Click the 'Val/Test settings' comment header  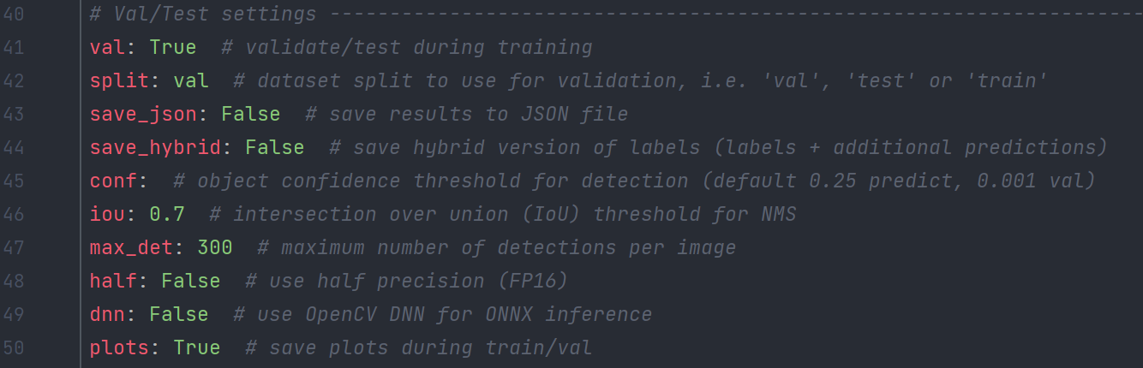click(214, 15)
